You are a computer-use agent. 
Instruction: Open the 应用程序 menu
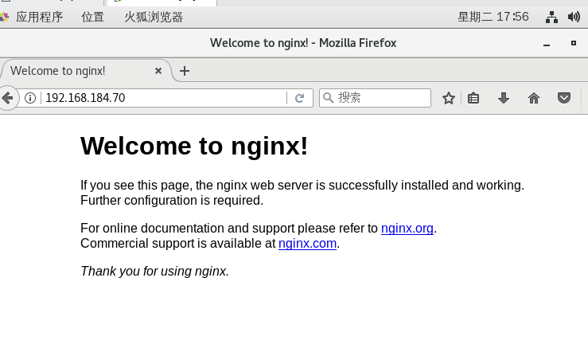[x=39, y=17]
